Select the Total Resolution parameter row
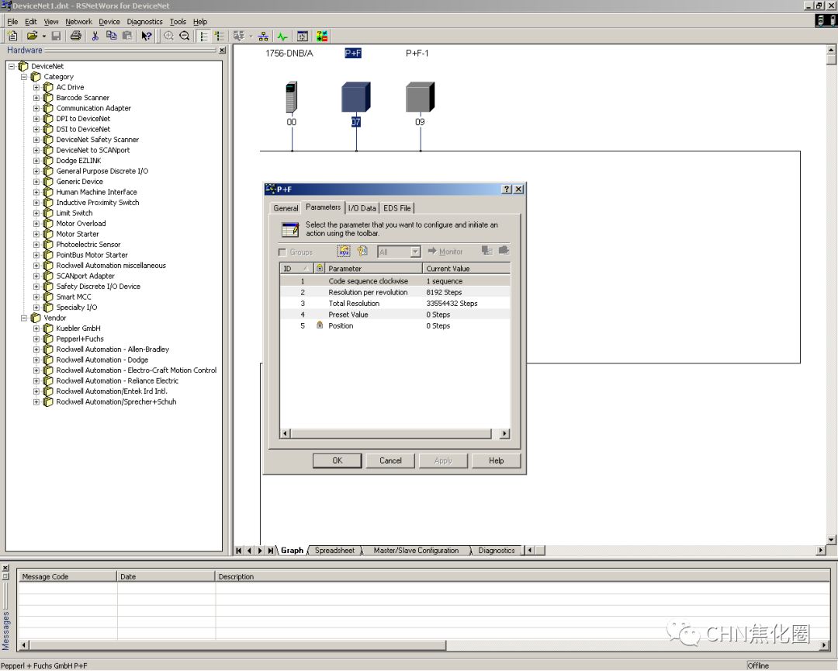The height and width of the screenshot is (671, 838). click(x=395, y=304)
